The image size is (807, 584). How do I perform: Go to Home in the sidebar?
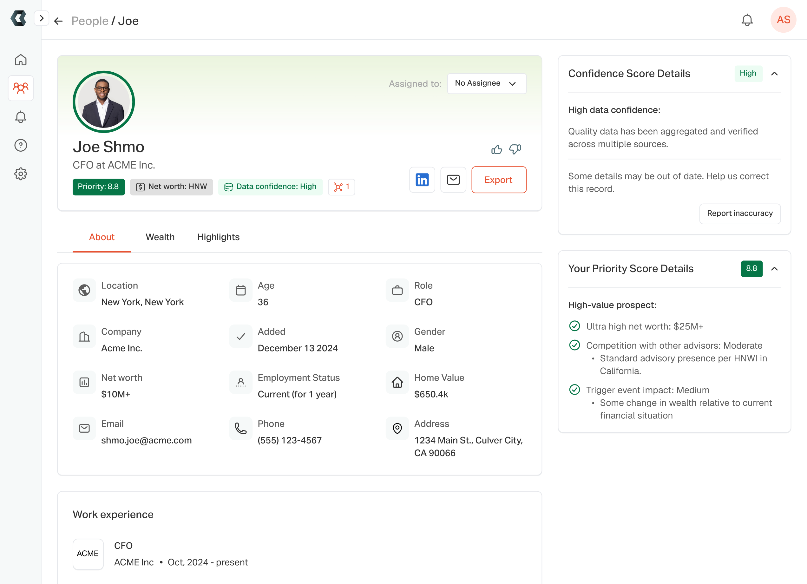(21, 60)
